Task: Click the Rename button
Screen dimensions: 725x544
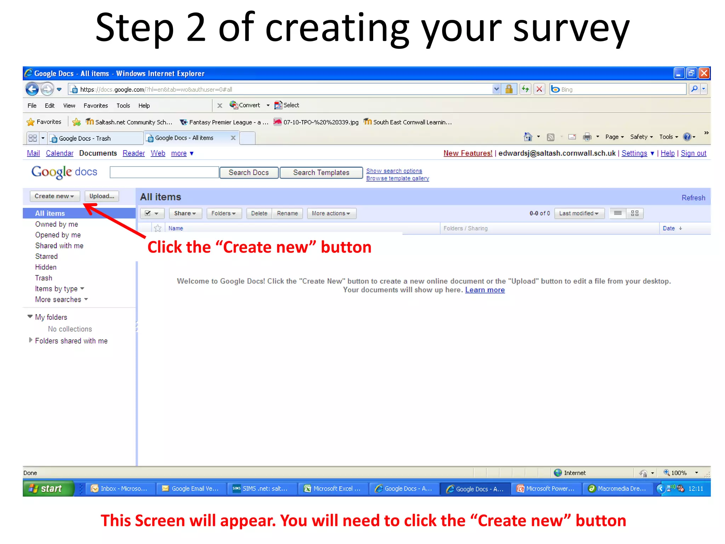Action: 287,213
